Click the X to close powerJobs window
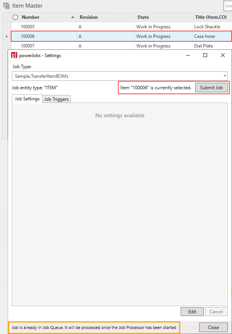232x334 pixels. (223, 56)
